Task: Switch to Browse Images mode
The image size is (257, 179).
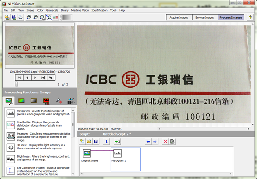Action: point(205,17)
